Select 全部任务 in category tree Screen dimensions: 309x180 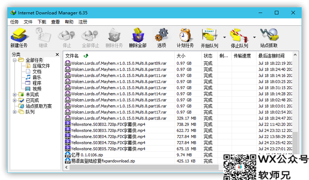pos(34,60)
